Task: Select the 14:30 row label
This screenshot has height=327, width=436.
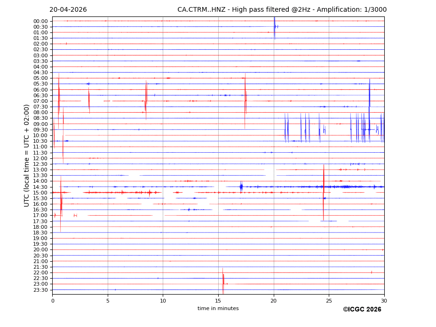Action: pyautogui.click(x=40, y=187)
